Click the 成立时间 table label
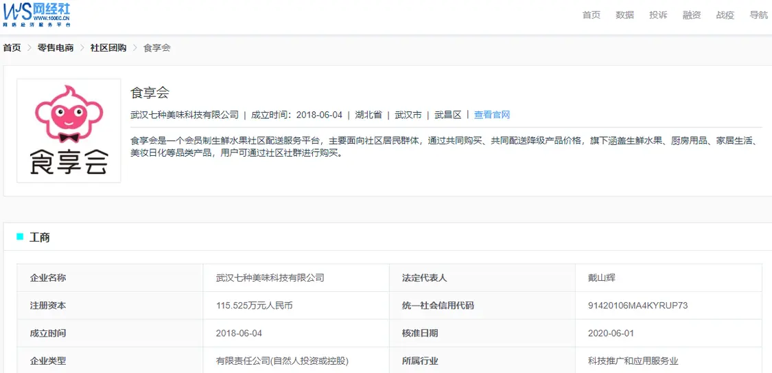The width and height of the screenshot is (772, 373). click(x=48, y=333)
